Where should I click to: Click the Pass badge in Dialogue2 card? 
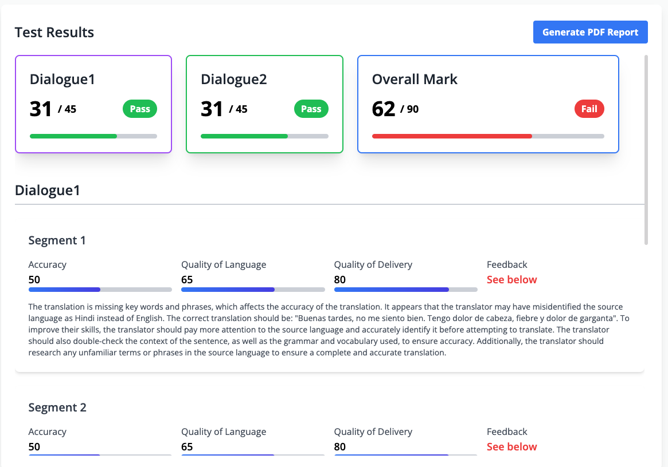pos(311,109)
